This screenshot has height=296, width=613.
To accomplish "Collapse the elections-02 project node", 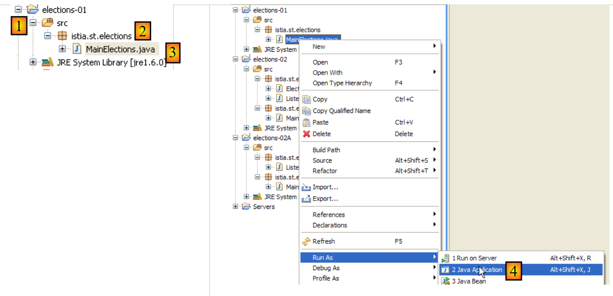I will point(236,59).
